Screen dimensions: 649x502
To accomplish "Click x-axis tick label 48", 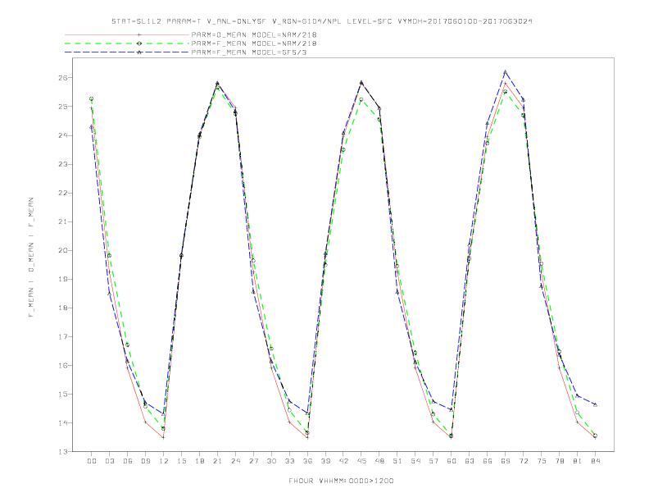I will tap(379, 461).
